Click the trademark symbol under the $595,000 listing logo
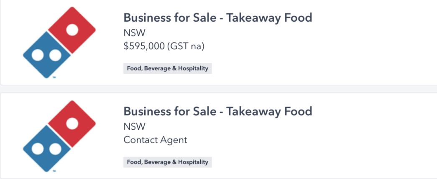 (x=54, y=77)
